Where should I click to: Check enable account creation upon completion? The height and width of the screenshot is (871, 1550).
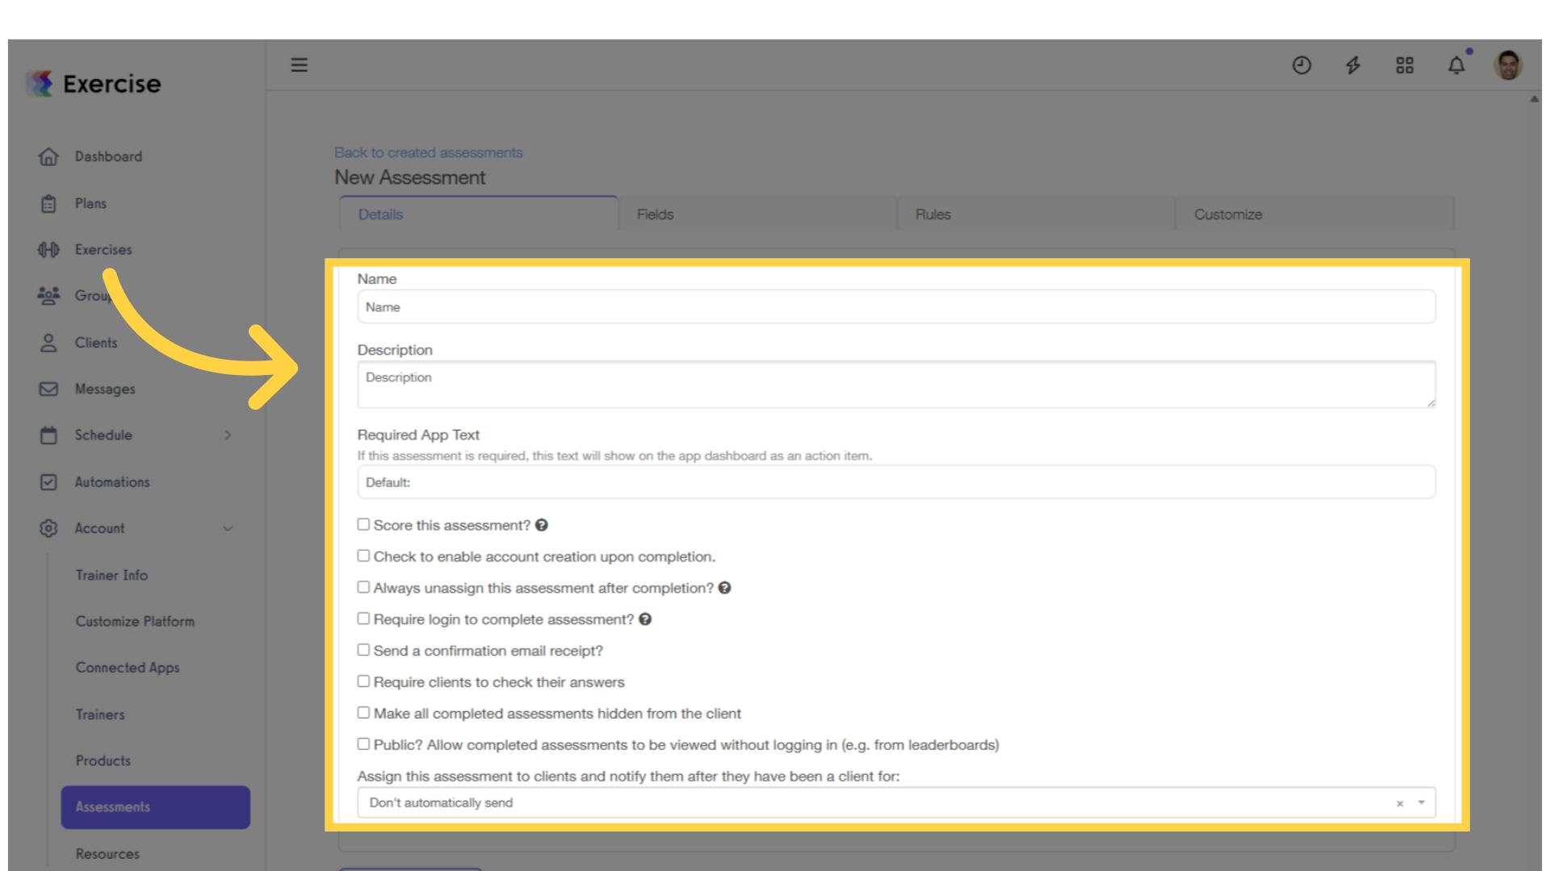363,556
